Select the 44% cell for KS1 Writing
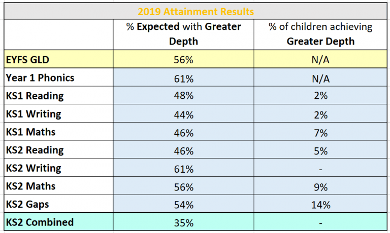Screen dimensions: 390x233 [x=183, y=114]
